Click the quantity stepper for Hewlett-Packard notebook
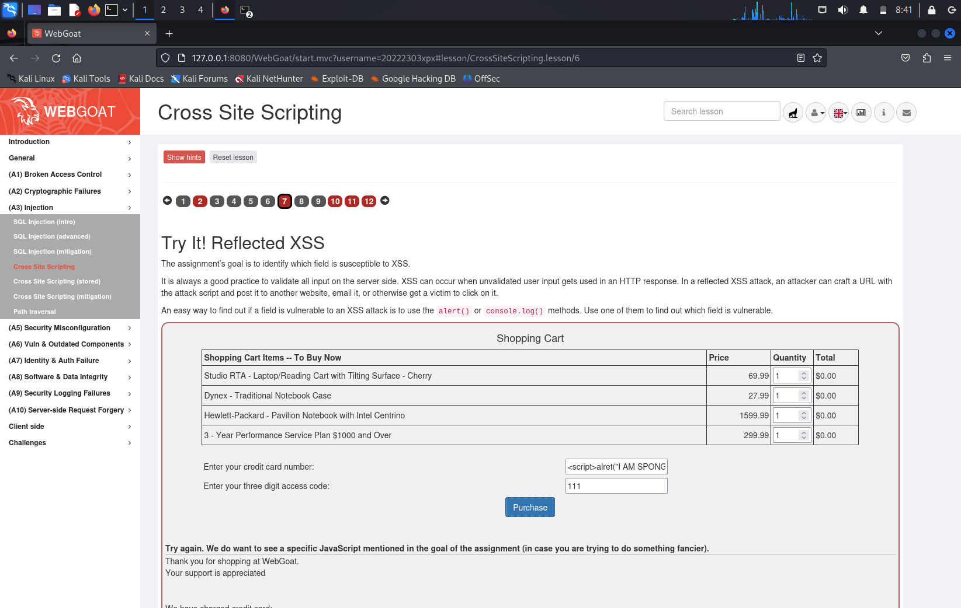 click(x=804, y=415)
